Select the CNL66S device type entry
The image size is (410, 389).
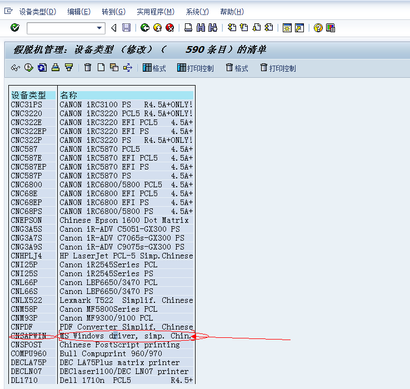pyautogui.click(x=24, y=291)
